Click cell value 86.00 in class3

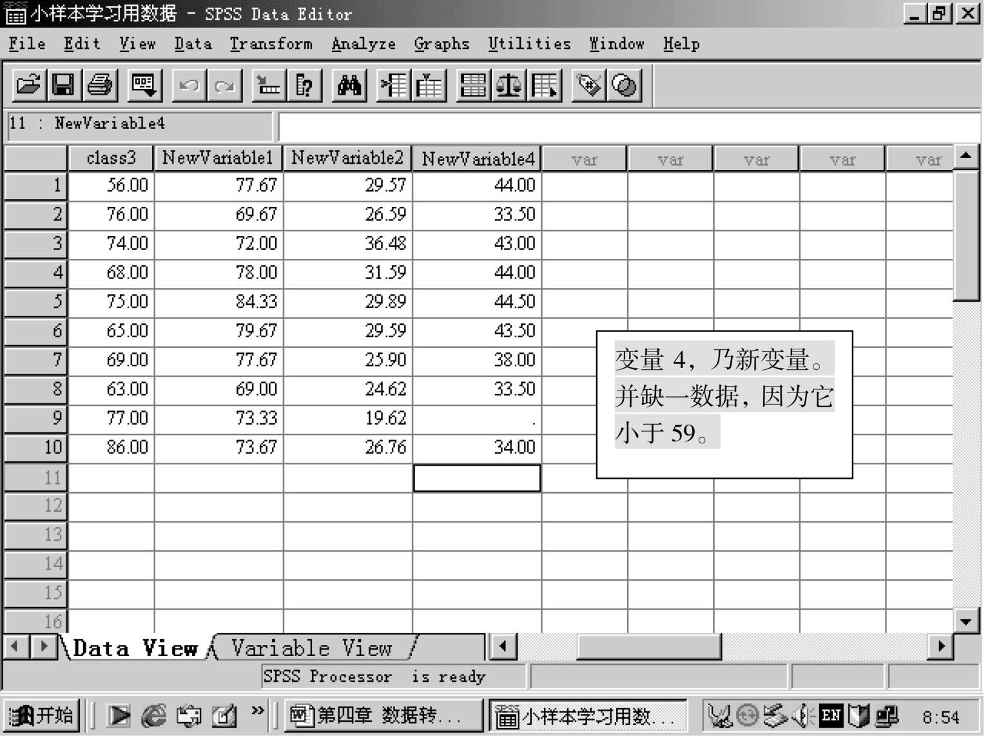112,448
